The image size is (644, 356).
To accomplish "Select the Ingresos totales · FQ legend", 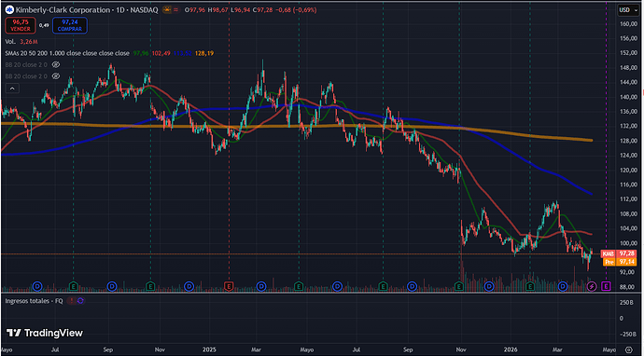I will (x=35, y=301).
